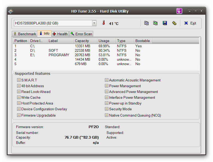This screenshot has width=213, height=162.
Task: Copy info text to clipboard icon
Action: pos(146,23)
